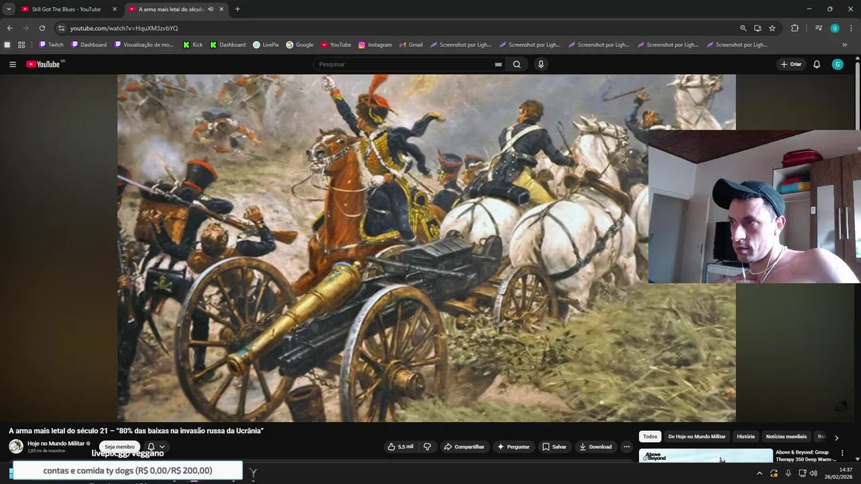The height and width of the screenshot is (484, 861).
Task: Open the Extensions puzzle icon
Action: (794, 28)
